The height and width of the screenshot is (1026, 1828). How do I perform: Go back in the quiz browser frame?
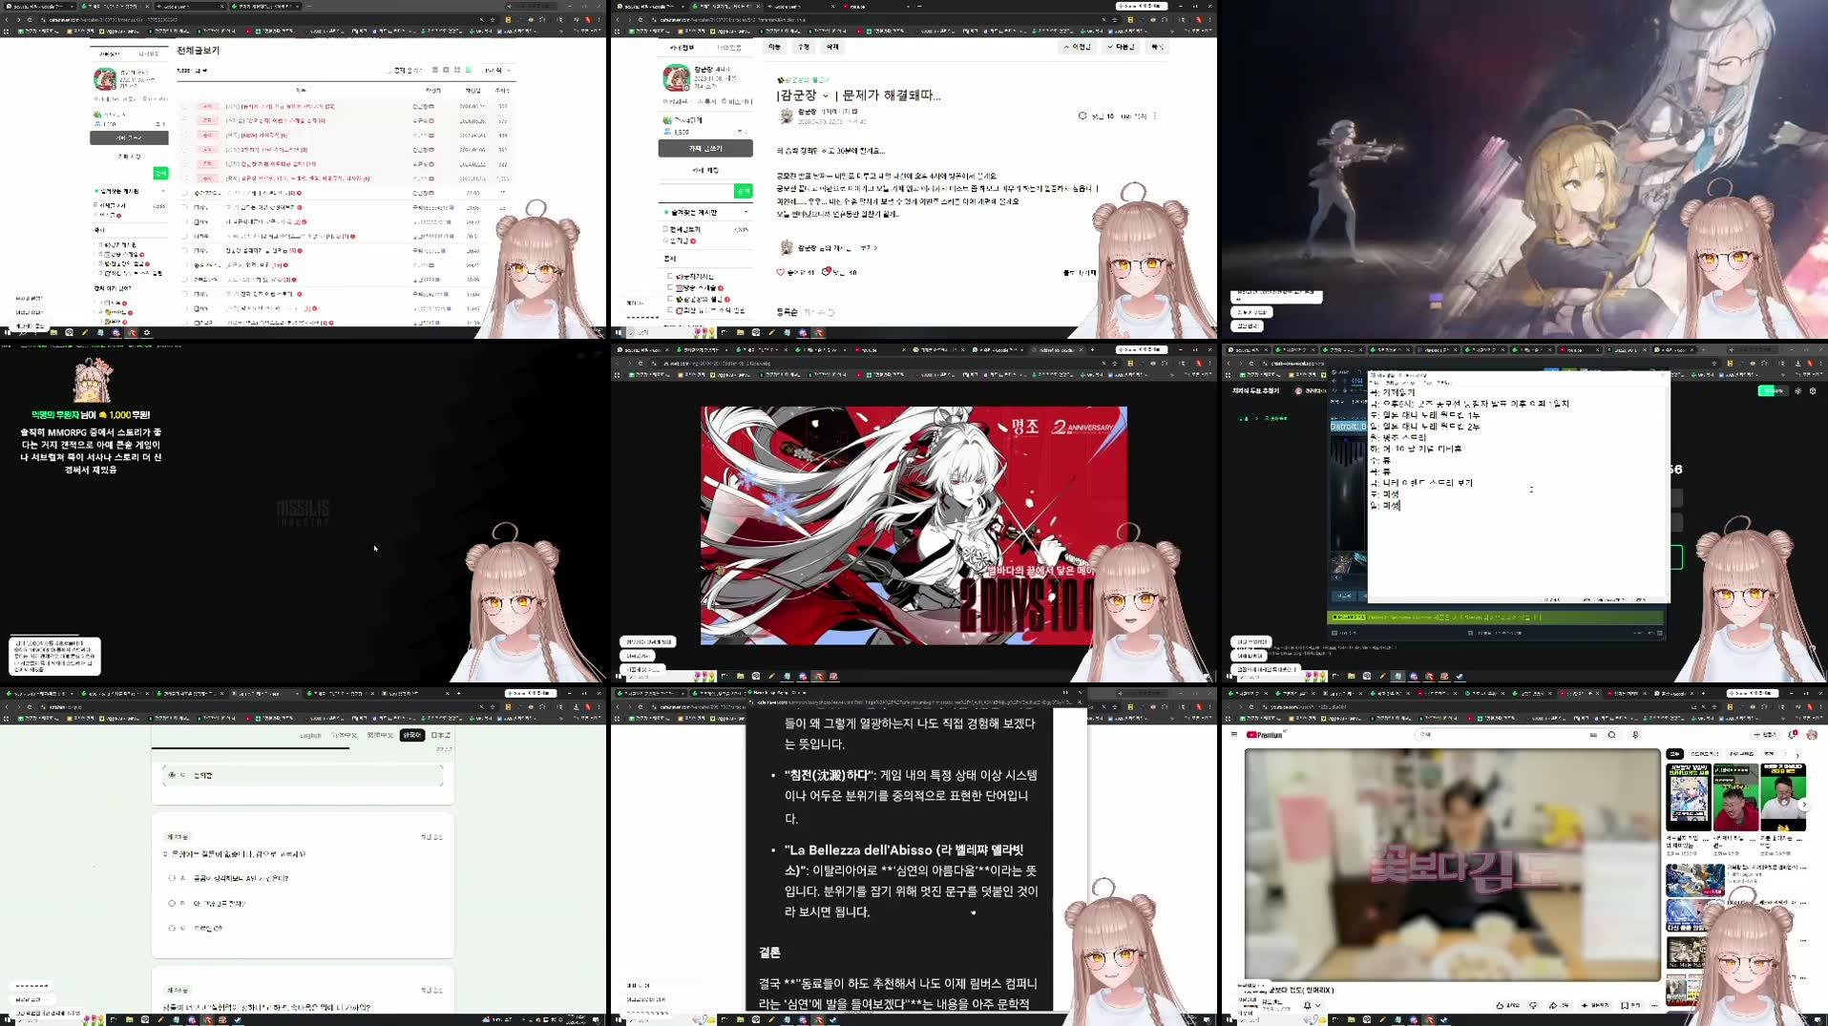tap(7, 707)
